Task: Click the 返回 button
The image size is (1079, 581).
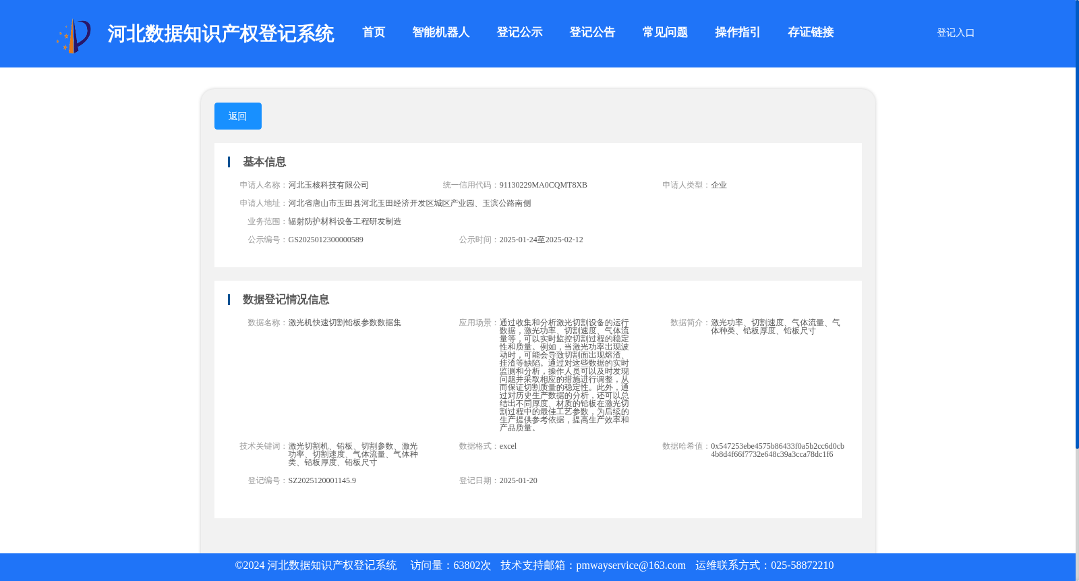Action: [x=238, y=116]
